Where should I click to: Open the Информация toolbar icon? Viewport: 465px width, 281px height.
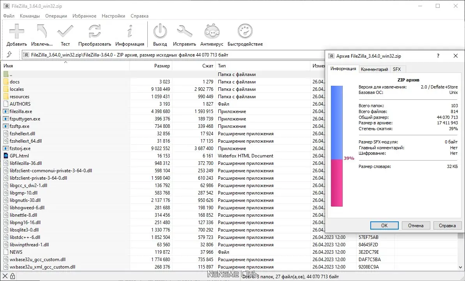click(x=129, y=31)
